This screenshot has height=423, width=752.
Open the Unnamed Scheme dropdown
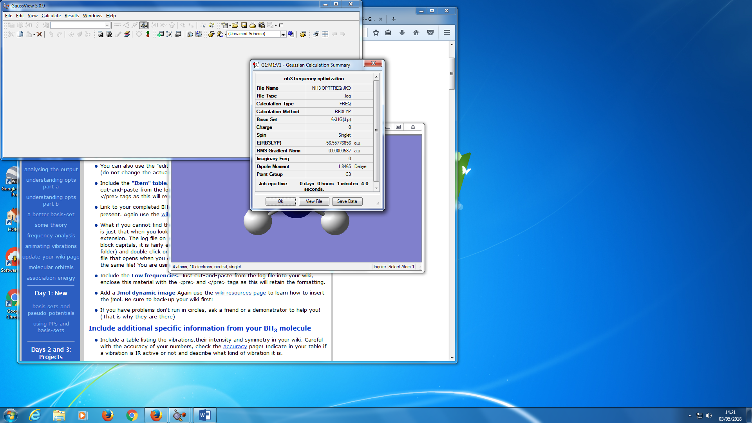tap(283, 34)
